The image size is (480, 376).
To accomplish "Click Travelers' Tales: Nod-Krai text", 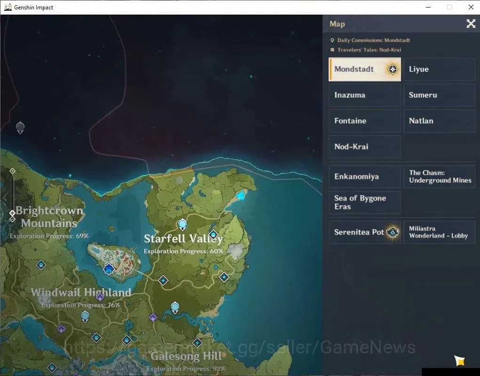I will tap(369, 49).
